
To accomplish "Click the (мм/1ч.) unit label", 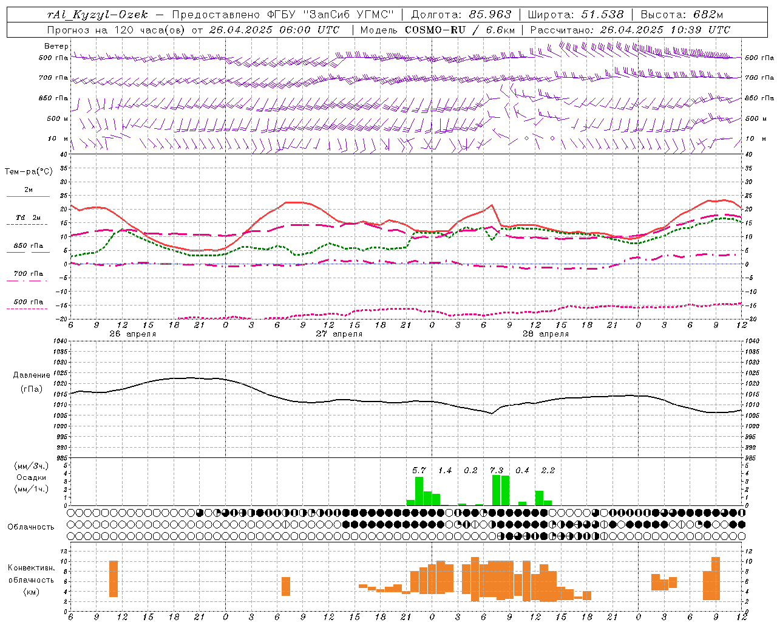I will coord(31,489).
